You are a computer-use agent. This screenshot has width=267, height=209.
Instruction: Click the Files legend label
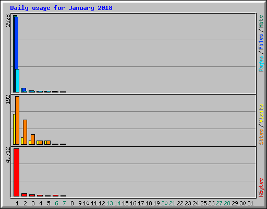point(261,41)
